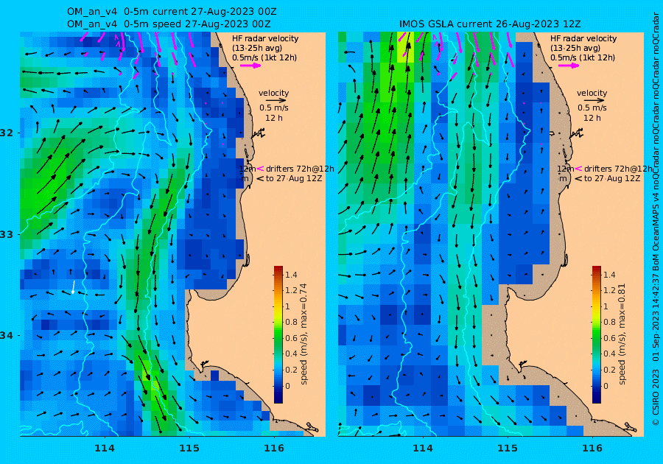This screenshot has height=464, width=663.
Task: Click the 'velocity' label in right map
Action: click(592, 93)
